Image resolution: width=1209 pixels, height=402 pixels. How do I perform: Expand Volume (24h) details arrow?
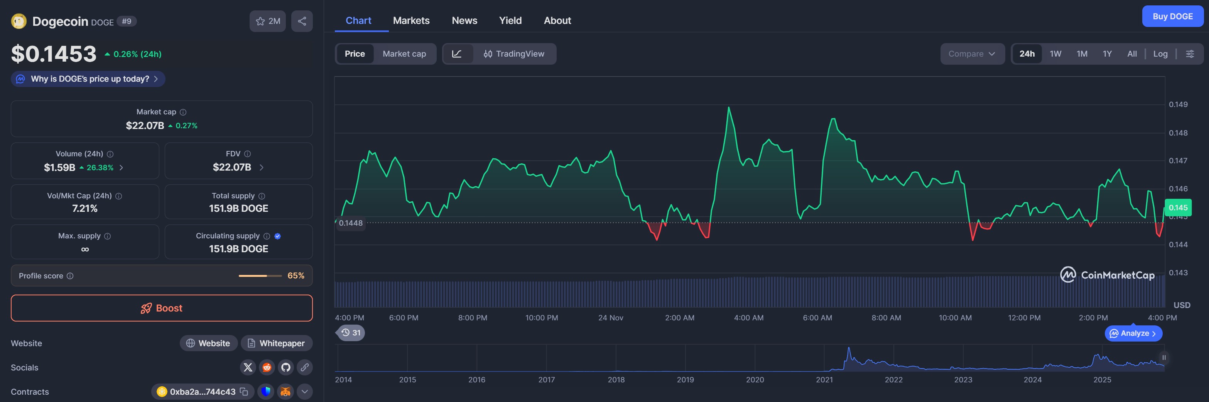point(122,168)
